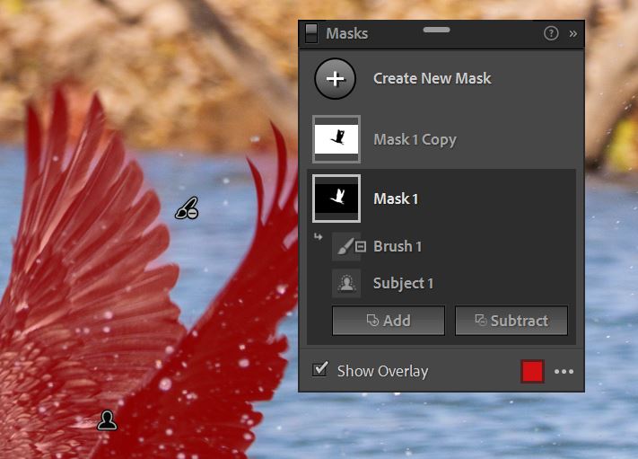Click the Brush 1 component icon
Viewport: 638px width, 459px height.
346,246
